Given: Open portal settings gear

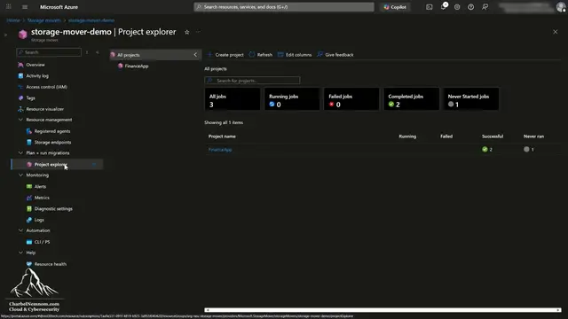Looking at the screenshot, I should coord(457,7).
